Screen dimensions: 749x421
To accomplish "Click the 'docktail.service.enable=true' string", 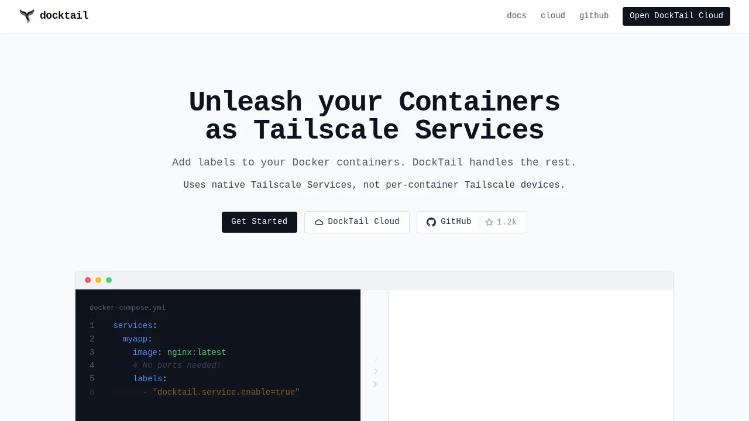I will point(226,392).
